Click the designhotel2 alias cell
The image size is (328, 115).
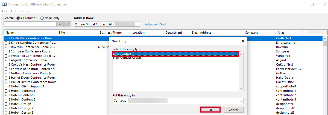point(285,108)
